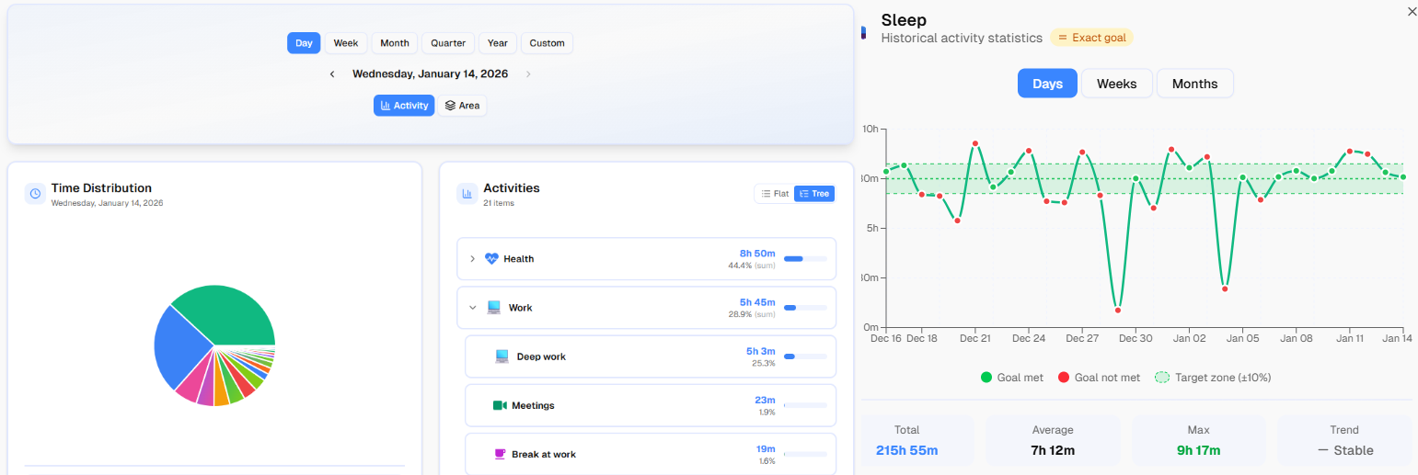Click the Work laptop icon
1418x475 pixels.
(x=494, y=308)
